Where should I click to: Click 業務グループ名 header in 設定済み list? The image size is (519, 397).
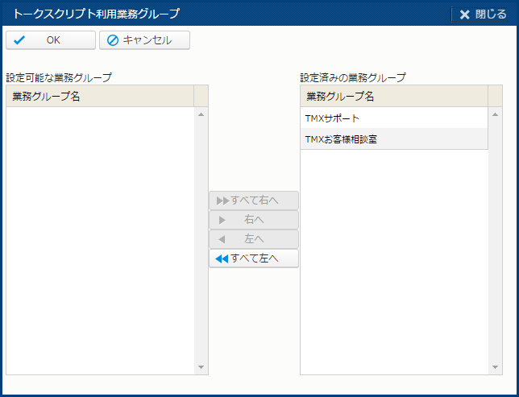393,97
